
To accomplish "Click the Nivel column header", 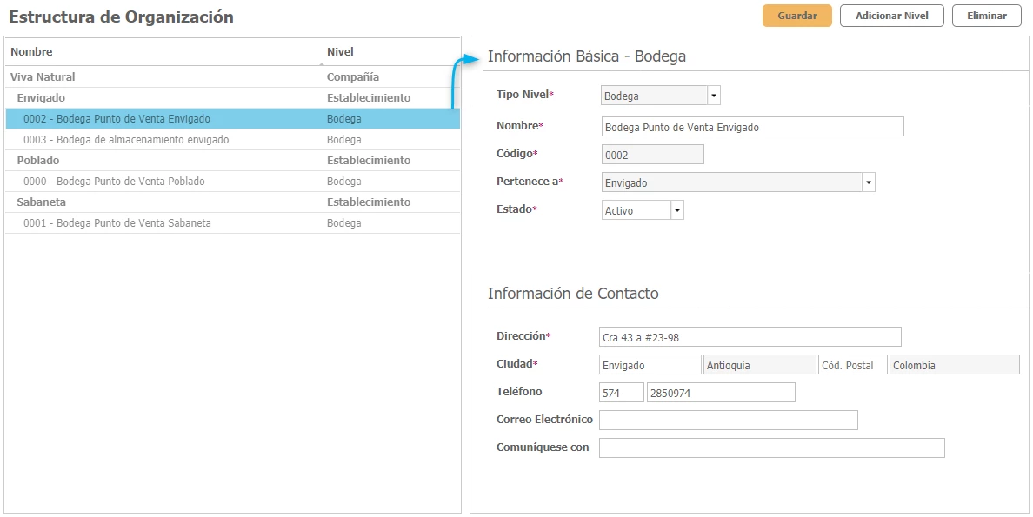I will [x=340, y=52].
